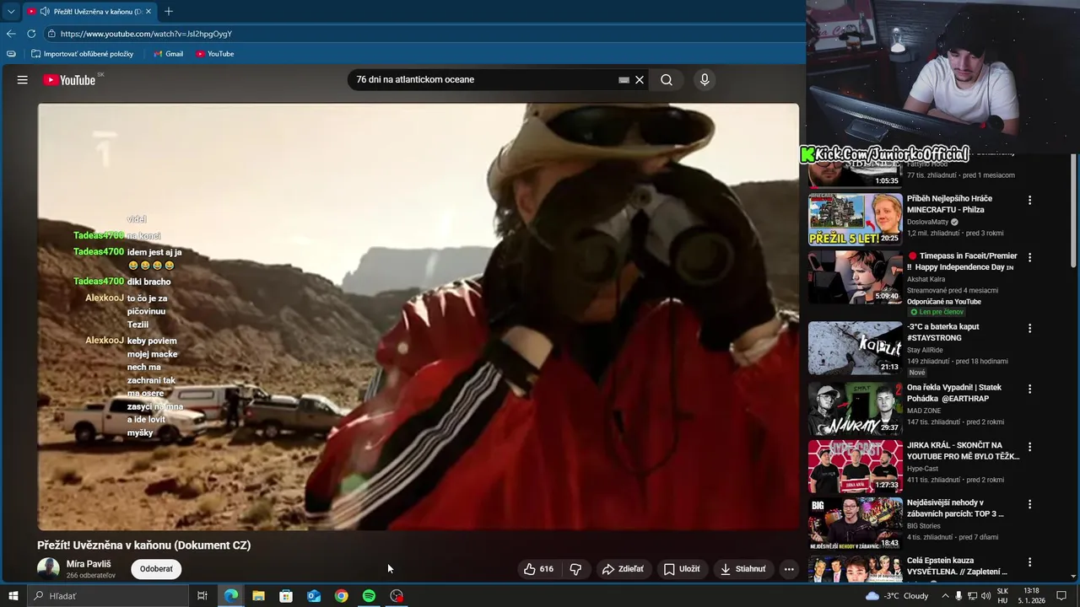The height and width of the screenshot is (607, 1080).
Task: Open the tab list dropdown arrow
Action: [11, 12]
